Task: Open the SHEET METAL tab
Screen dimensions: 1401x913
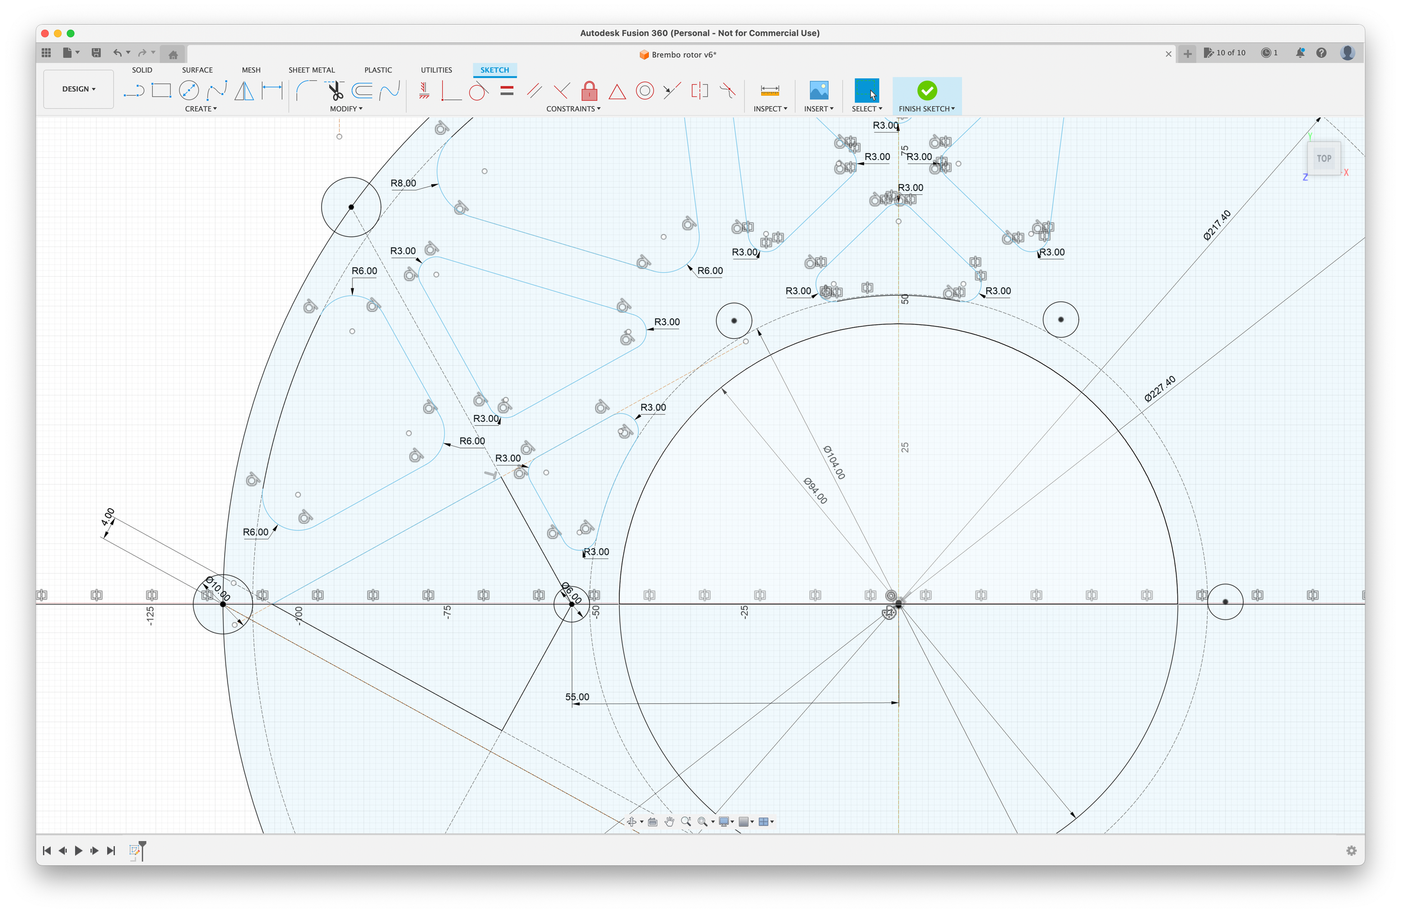Action: (x=312, y=70)
